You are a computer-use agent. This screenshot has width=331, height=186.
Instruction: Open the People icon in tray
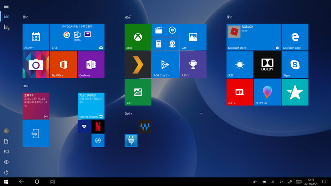[255, 181]
